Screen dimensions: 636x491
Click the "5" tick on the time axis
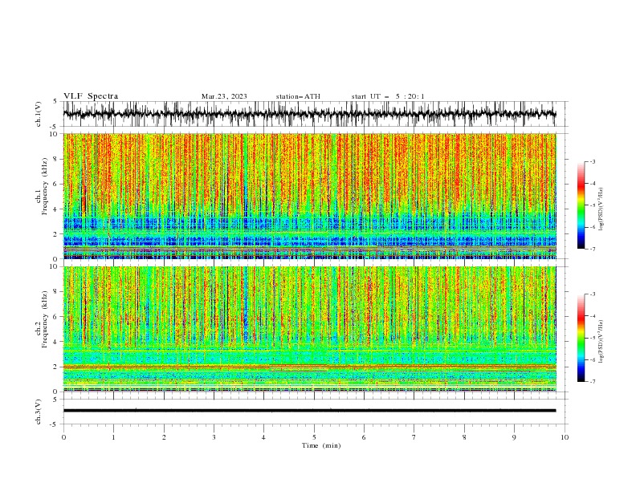point(314,437)
